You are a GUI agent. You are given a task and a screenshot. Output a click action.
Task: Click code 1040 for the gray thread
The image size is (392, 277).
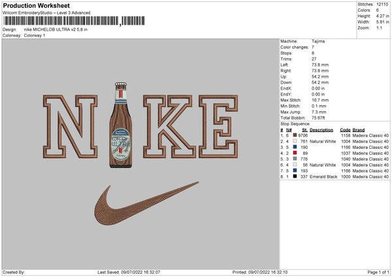coord(346,159)
